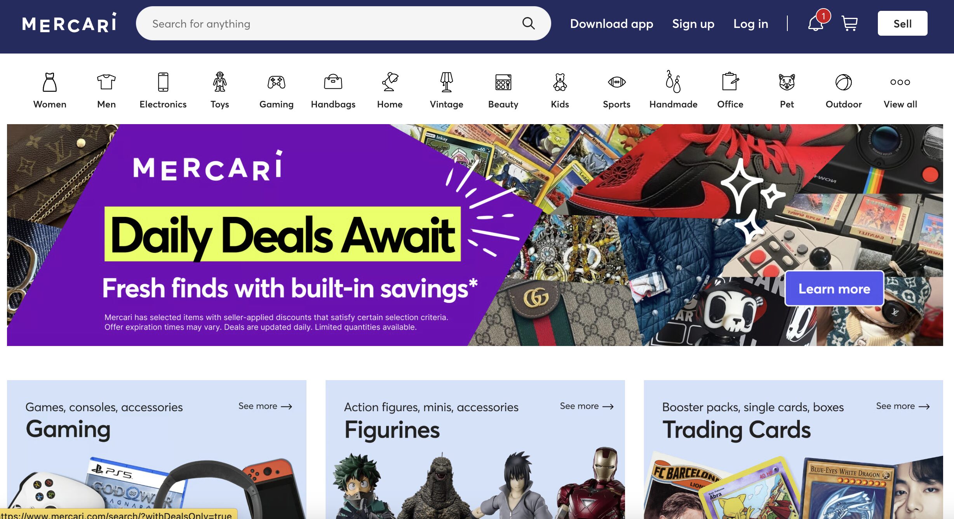Expand See more for Trading Cards
Viewport: 954px width, 519px height.
click(x=903, y=406)
